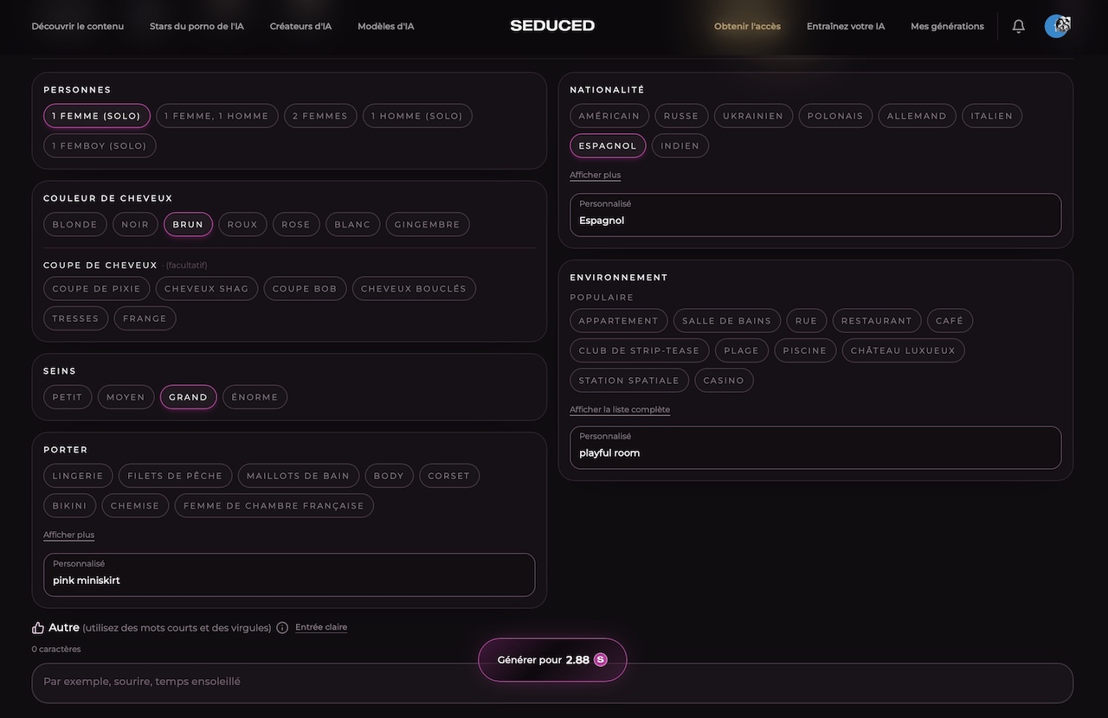
Task: Expand more clothing options under Porter
Action: click(x=69, y=535)
